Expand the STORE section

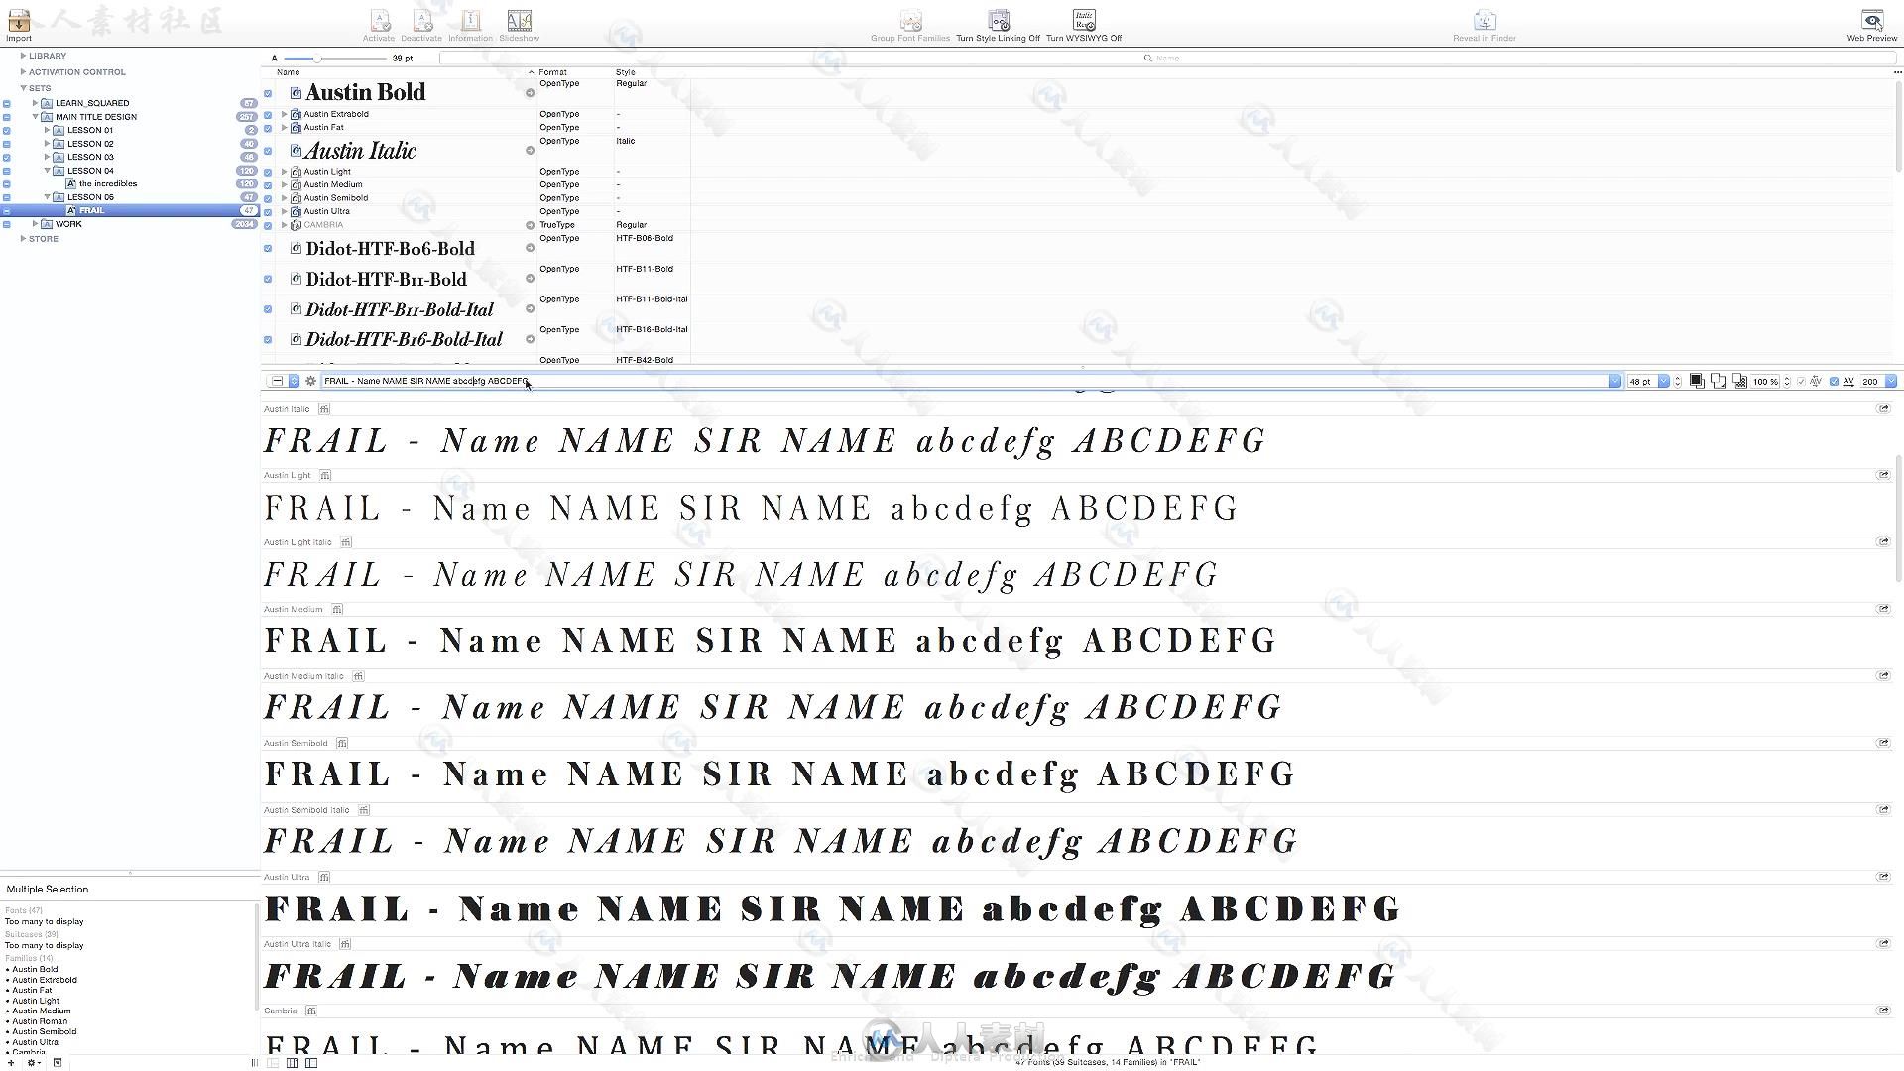23,239
